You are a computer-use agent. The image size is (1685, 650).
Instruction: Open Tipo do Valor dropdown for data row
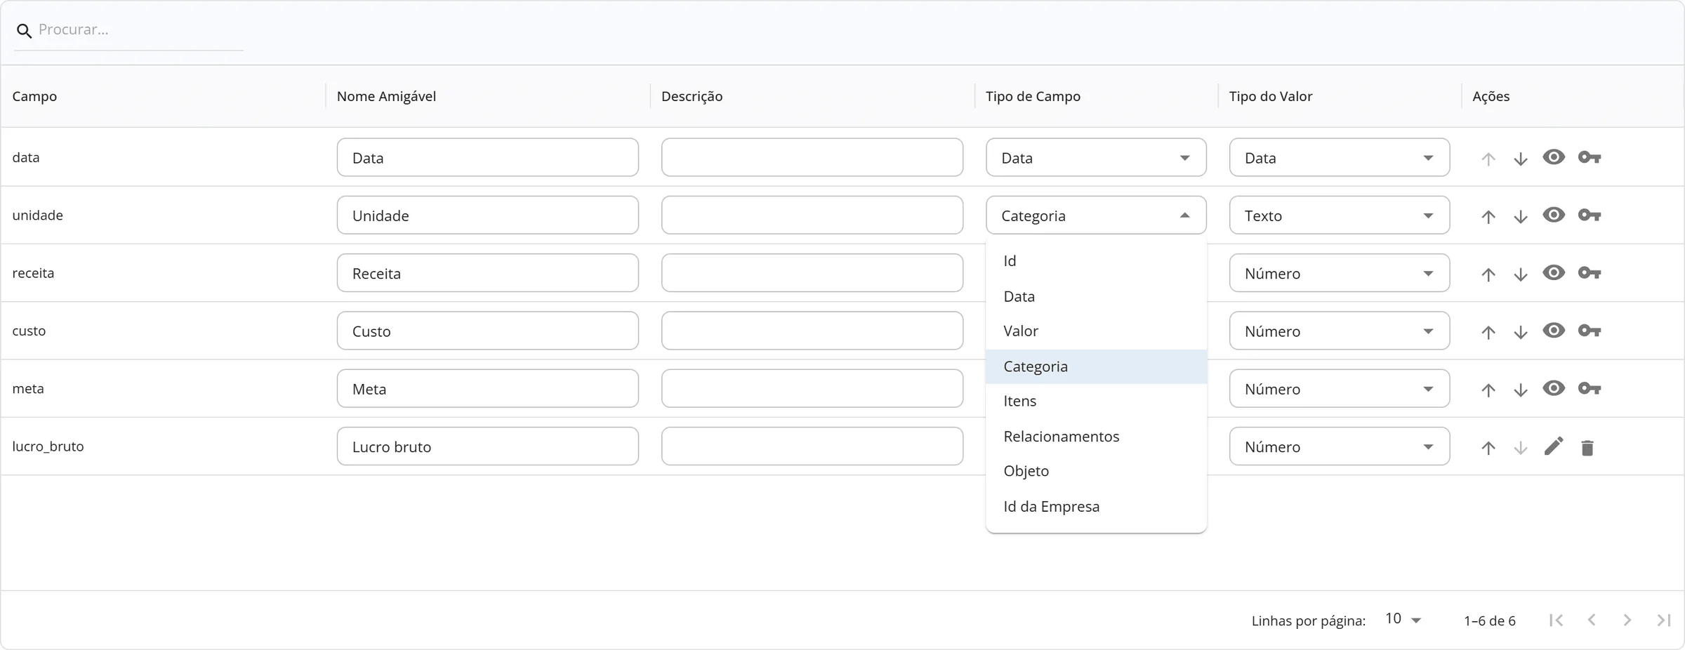1340,157
